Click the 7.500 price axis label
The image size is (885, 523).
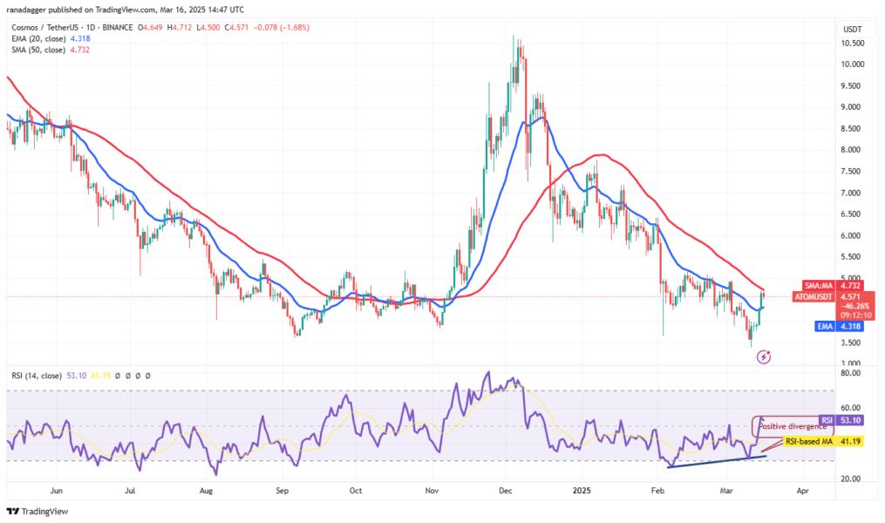pos(852,172)
